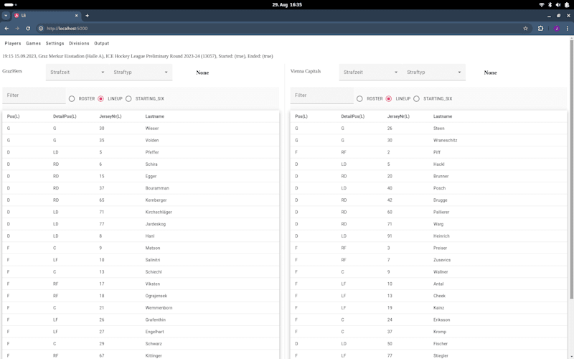
Task: Select ROSTER radio for Graz99ers
Action: point(72,98)
